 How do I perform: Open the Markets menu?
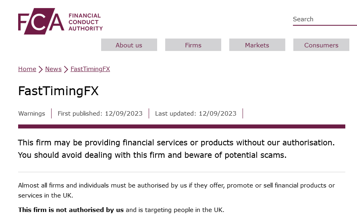(x=257, y=45)
